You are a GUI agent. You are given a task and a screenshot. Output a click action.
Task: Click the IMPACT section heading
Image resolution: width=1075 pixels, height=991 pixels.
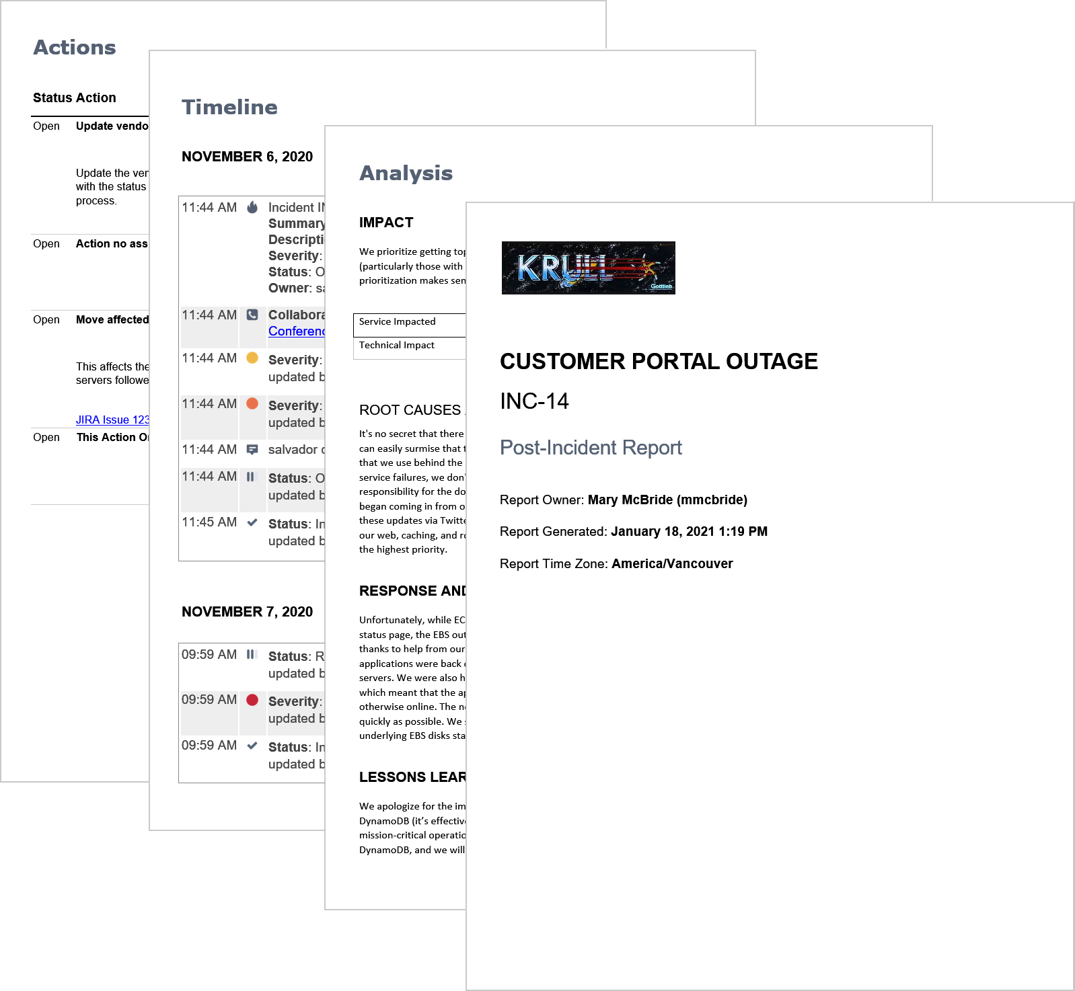click(386, 223)
